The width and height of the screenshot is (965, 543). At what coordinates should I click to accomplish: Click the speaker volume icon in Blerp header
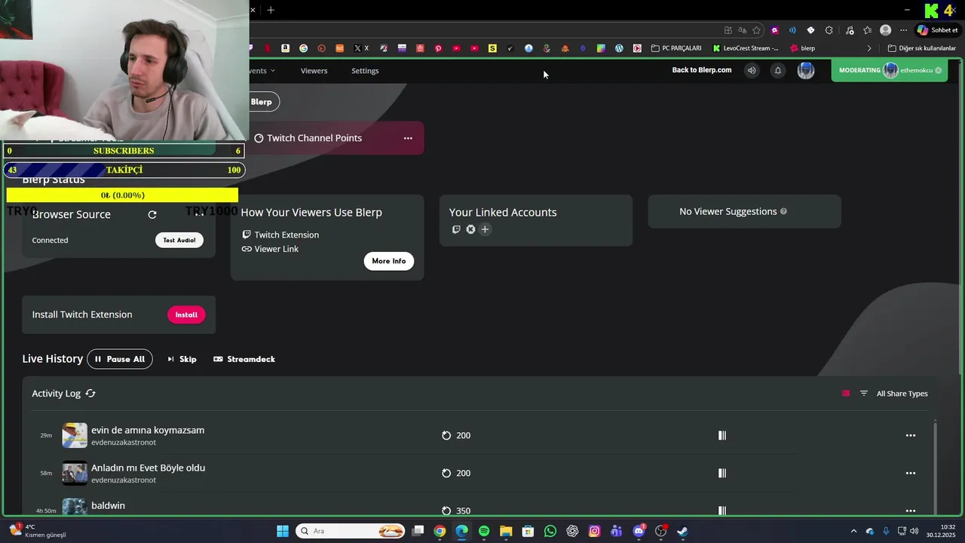tap(752, 71)
